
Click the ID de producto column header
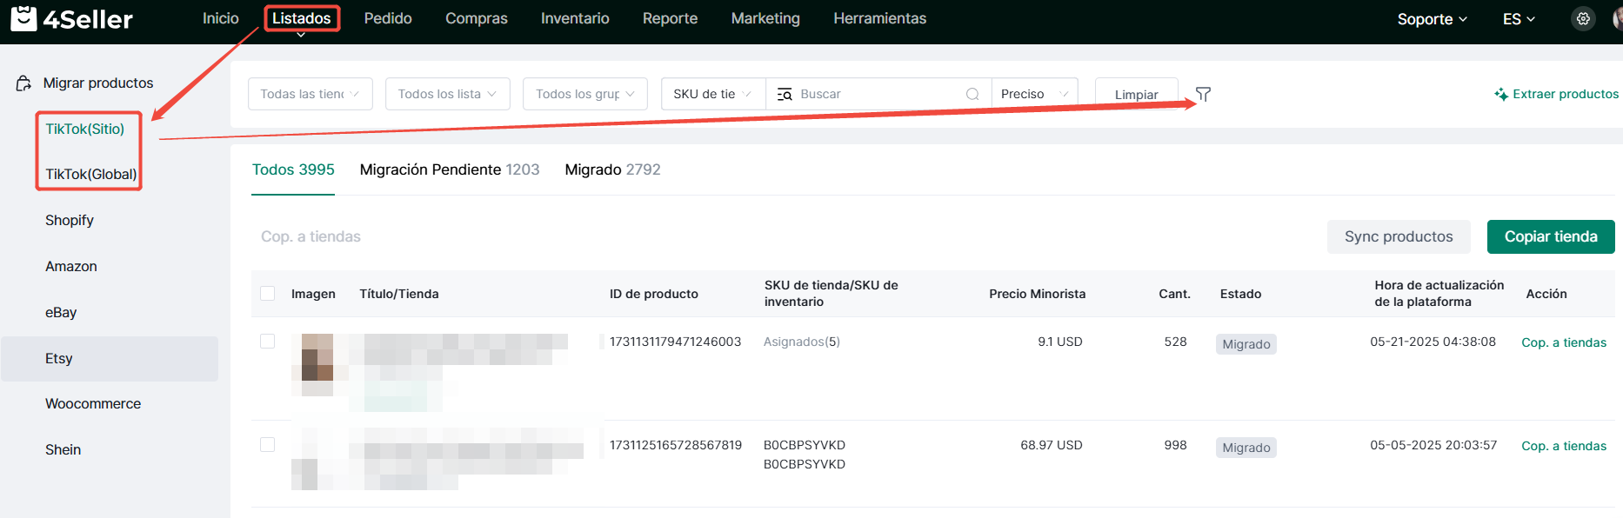pos(654,294)
